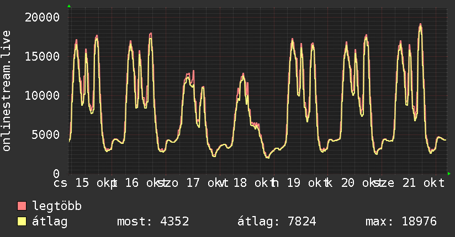Click the onlinestream.live vertical axis title
Image resolution: width=455 pixels, height=237 pixels.
pyautogui.click(x=6, y=91)
